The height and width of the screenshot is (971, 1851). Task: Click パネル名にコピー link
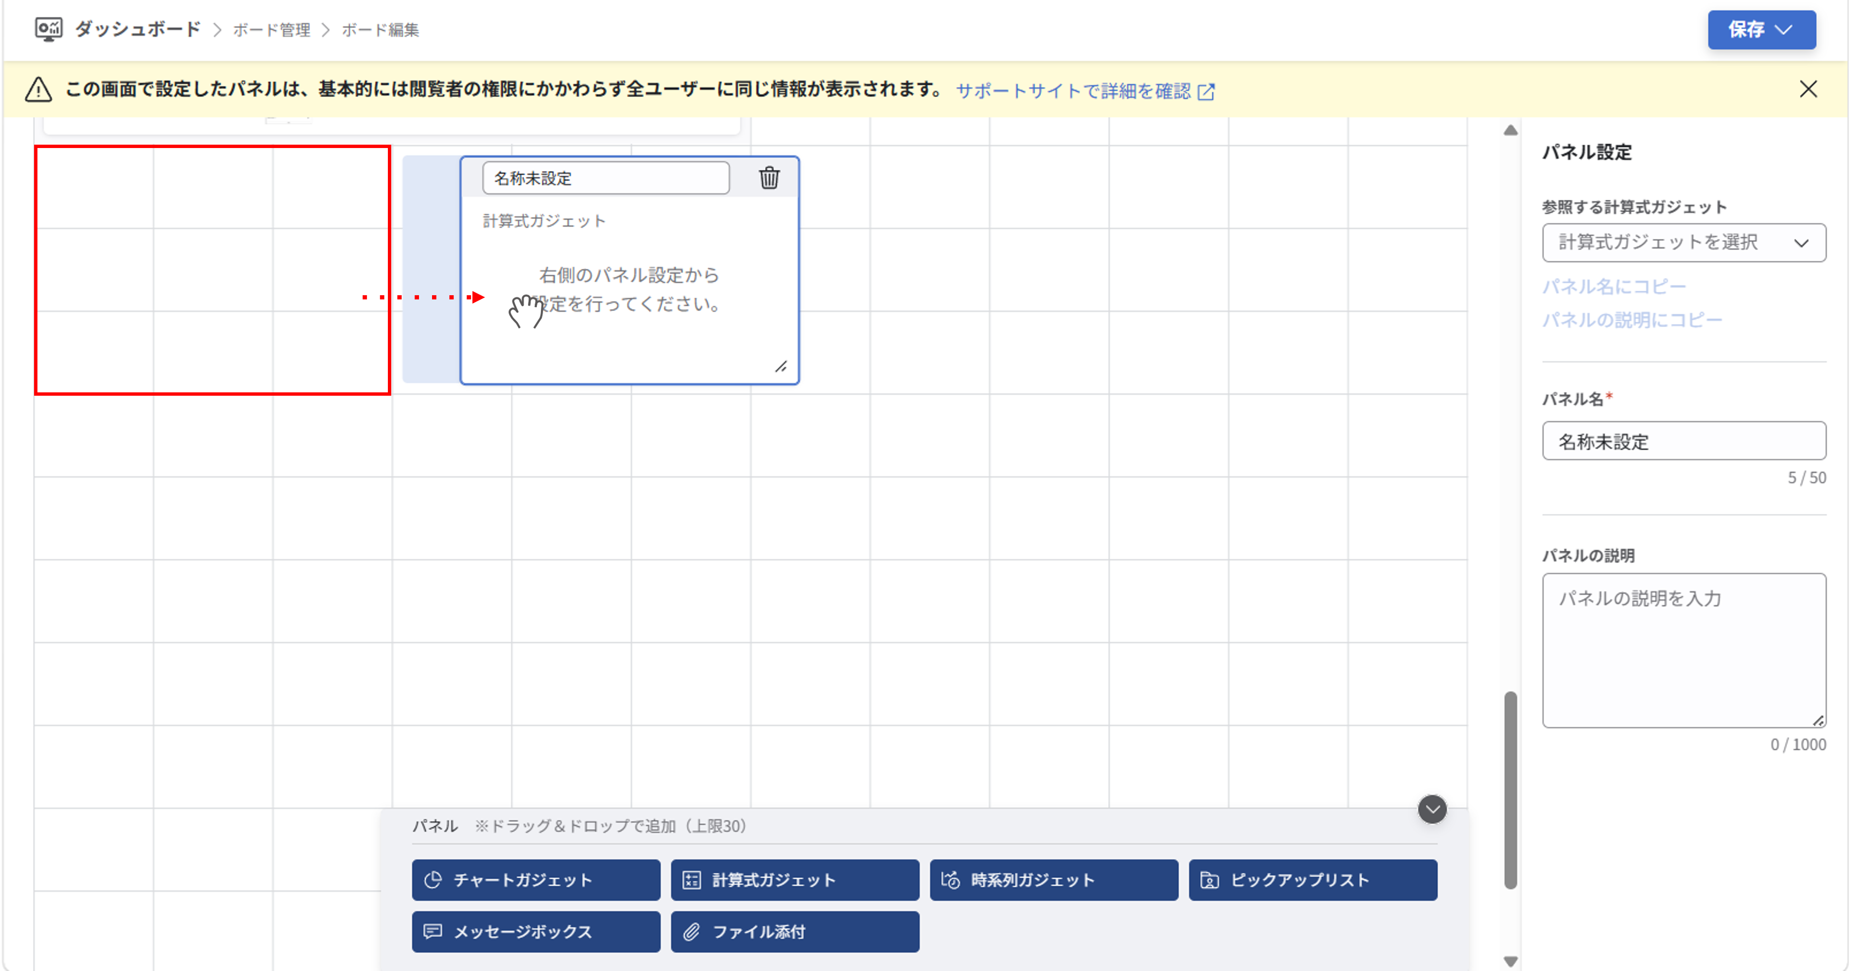pyautogui.click(x=1614, y=286)
